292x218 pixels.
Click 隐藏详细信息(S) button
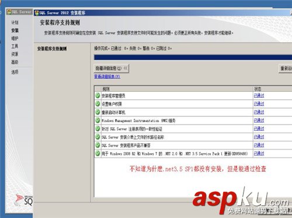coord(112,68)
